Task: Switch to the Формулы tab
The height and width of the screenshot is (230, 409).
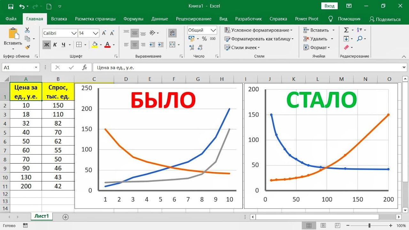Action: [133, 19]
